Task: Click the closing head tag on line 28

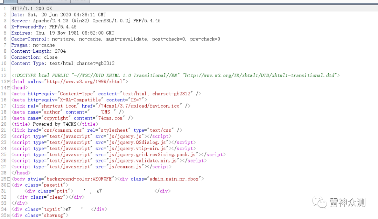Action: coord(21,173)
